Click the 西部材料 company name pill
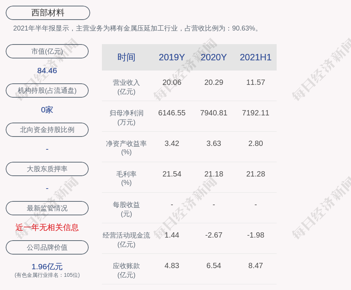Image resolution: width=351 pixels, height=290 pixels. (48, 13)
